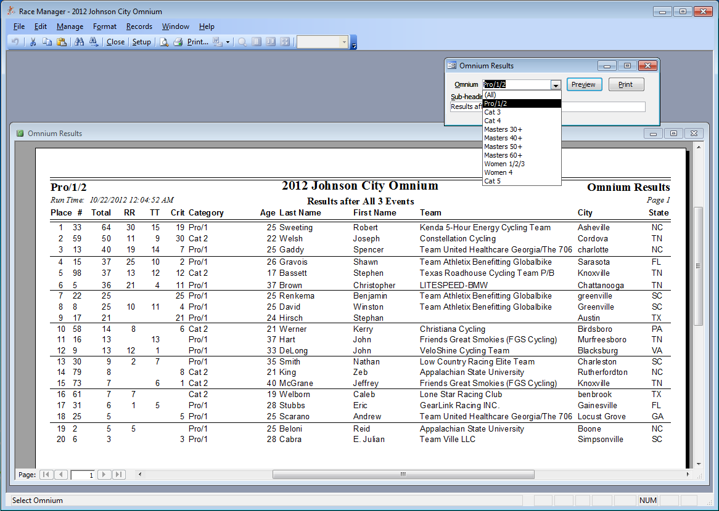This screenshot has width=719, height=511.
Task: Choose (All) from the Omnium list
Action: point(522,95)
